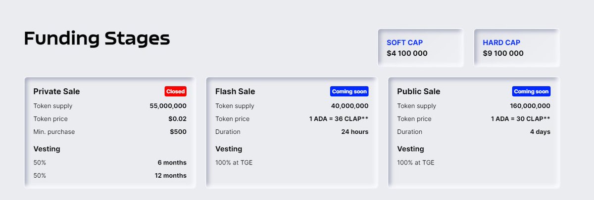This screenshot has width=594, height=200.
Task: Click the Private Sale title
Action: click(x=56, y=91)
